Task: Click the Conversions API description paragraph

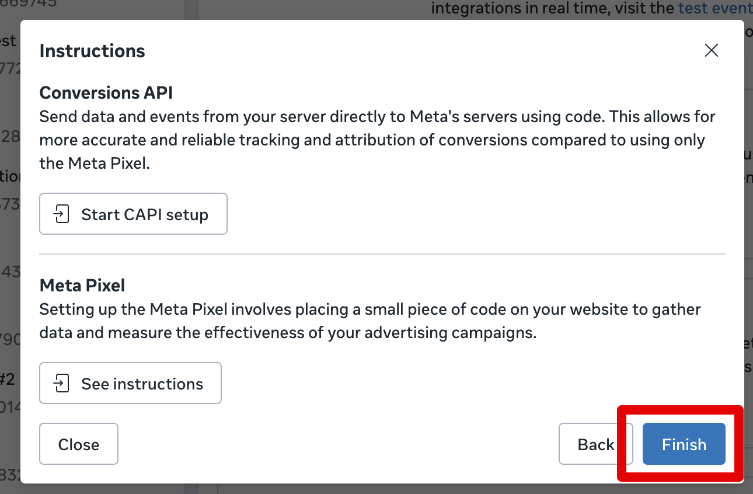Action: coord(378,140)
